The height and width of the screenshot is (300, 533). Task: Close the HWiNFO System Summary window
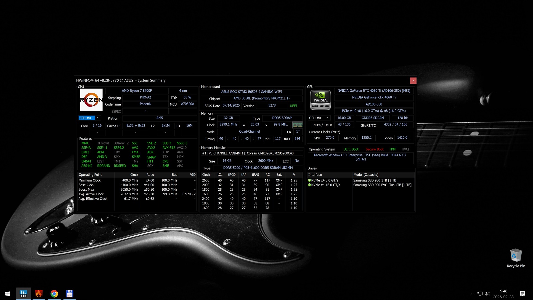[x=413, y=81]
